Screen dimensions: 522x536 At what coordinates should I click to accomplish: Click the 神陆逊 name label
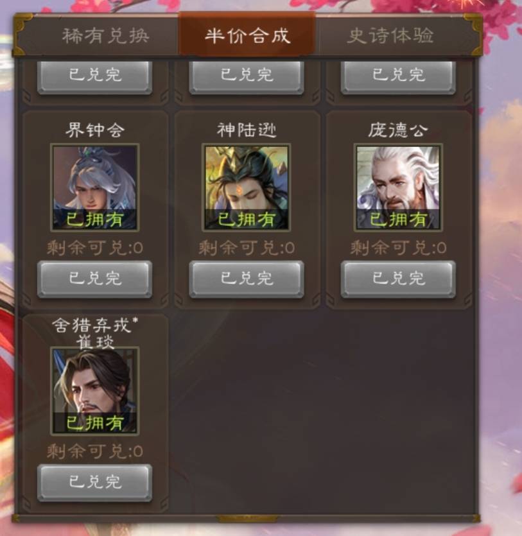point(247,130)
